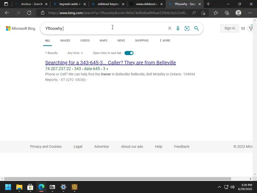Image resolution: width=257 pixels, height=193 pixels.
Task: Open the tab actions menu icon
Action: click(6, 4)
